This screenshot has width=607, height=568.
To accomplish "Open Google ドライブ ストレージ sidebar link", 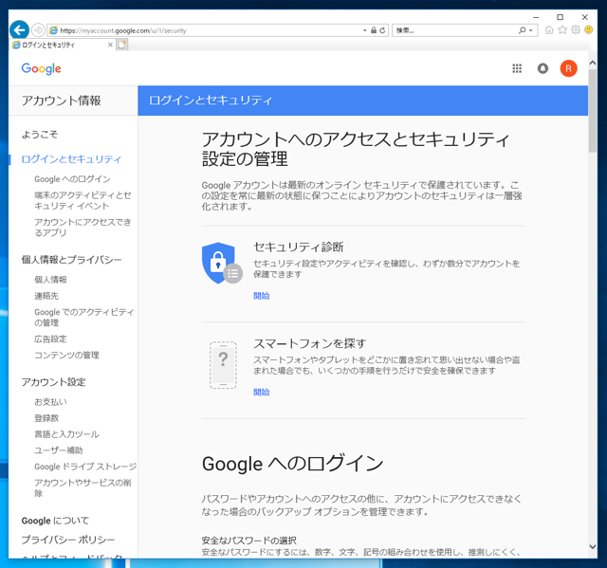I will tap(85, 467).
